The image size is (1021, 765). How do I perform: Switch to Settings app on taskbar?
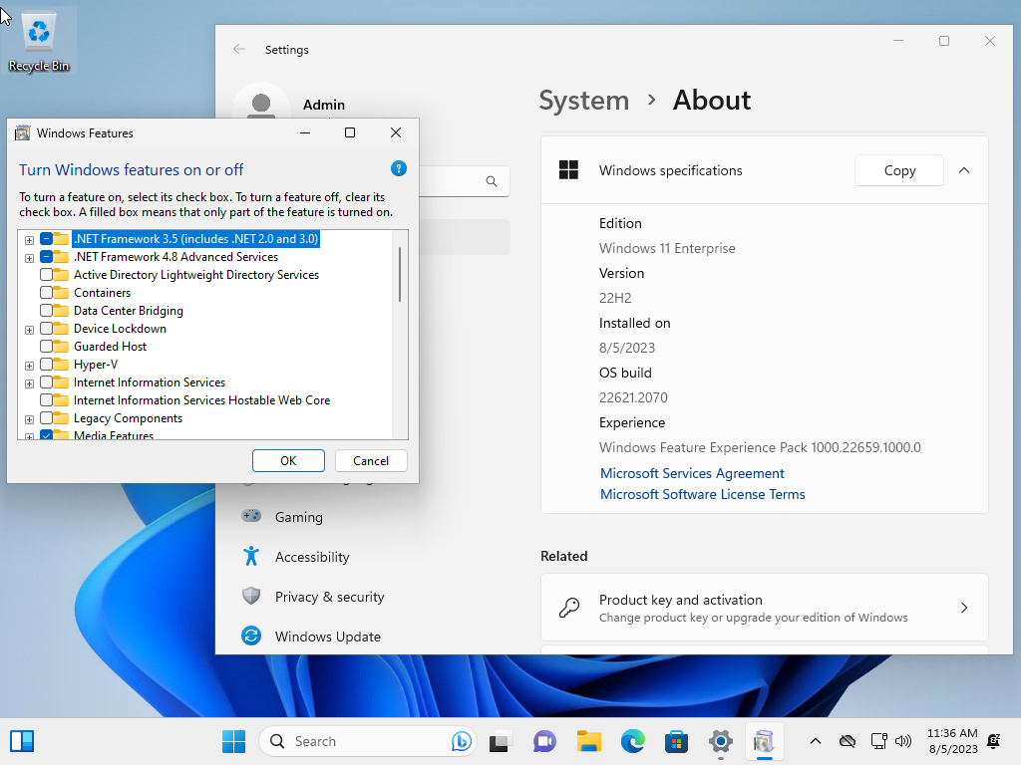coord(721,741)
